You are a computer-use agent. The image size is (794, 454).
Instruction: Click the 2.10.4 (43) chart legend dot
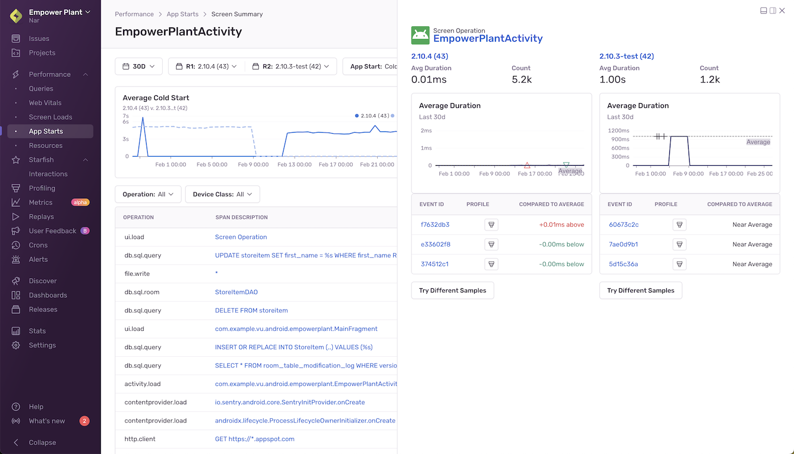coord(357,116)
